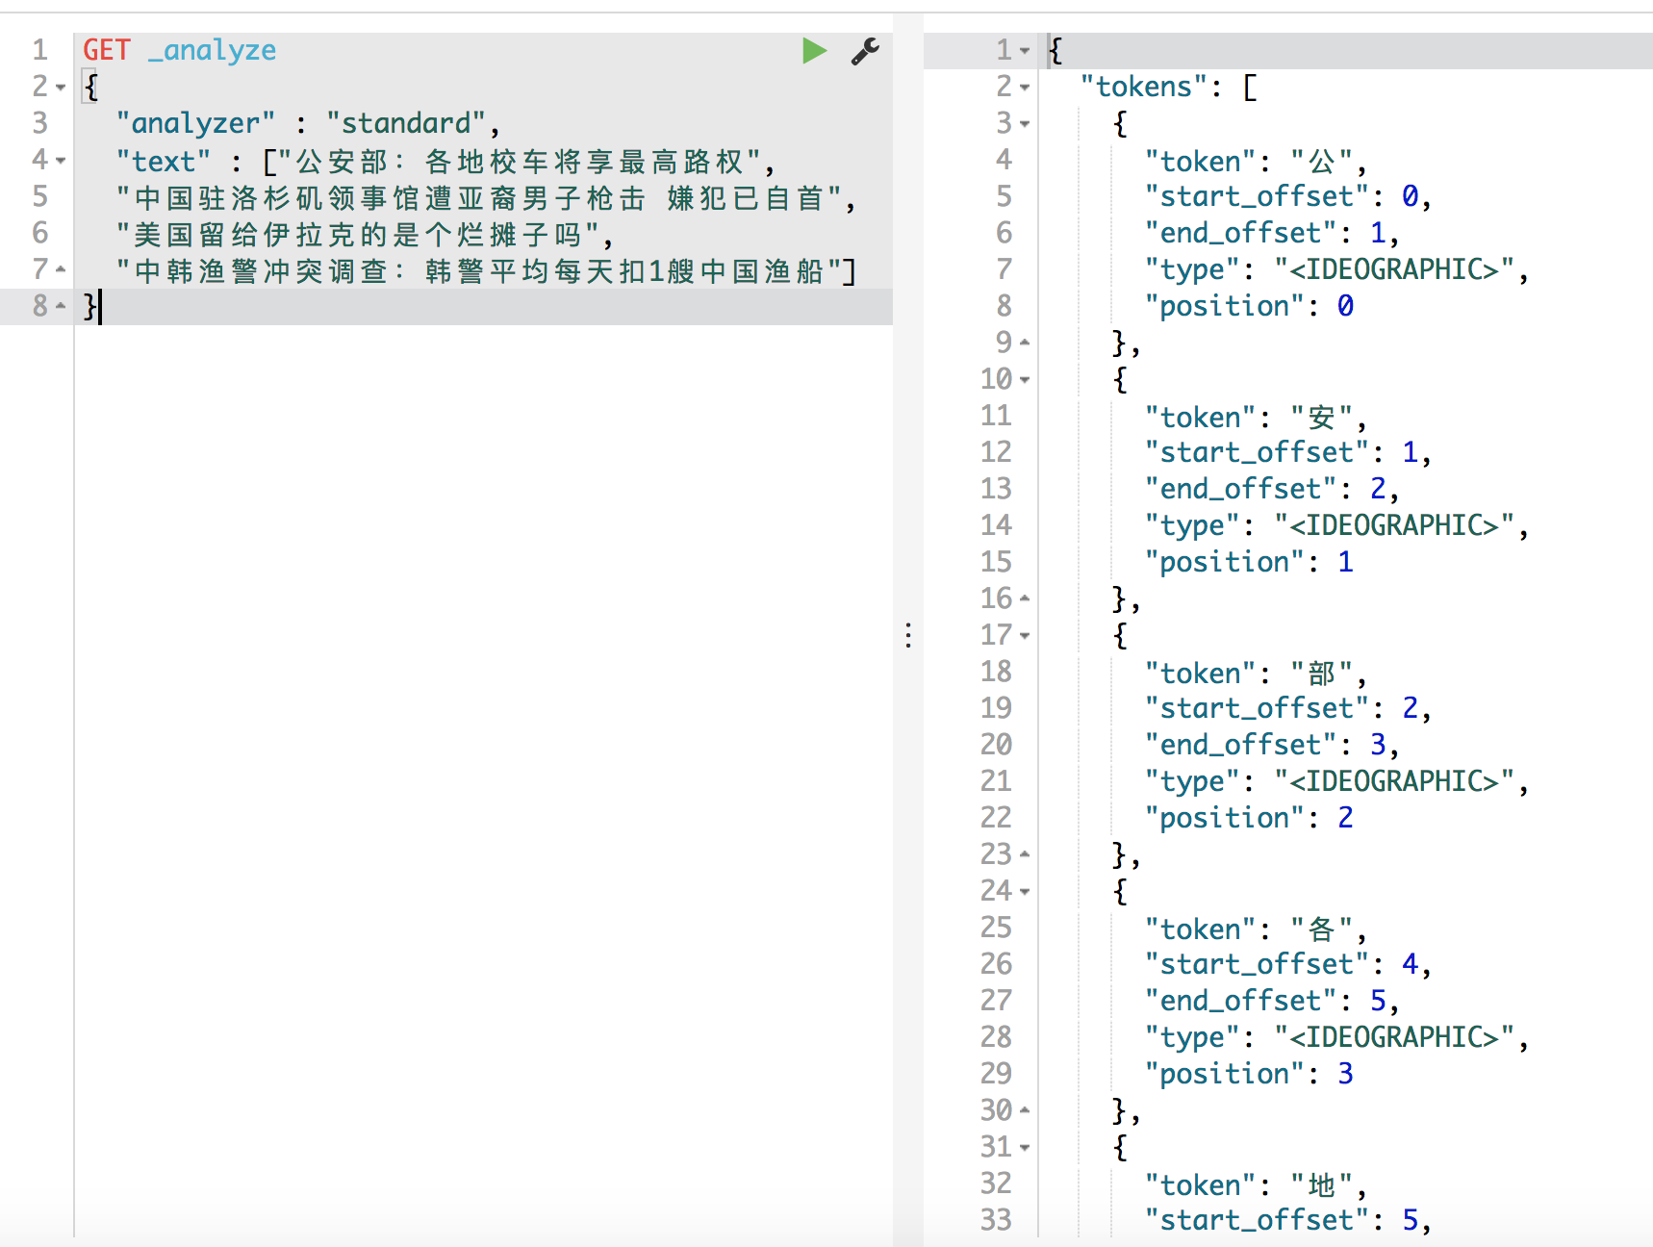
Task: Place cursor on the _analyze endpoint
Action: [x=212, y=50]
